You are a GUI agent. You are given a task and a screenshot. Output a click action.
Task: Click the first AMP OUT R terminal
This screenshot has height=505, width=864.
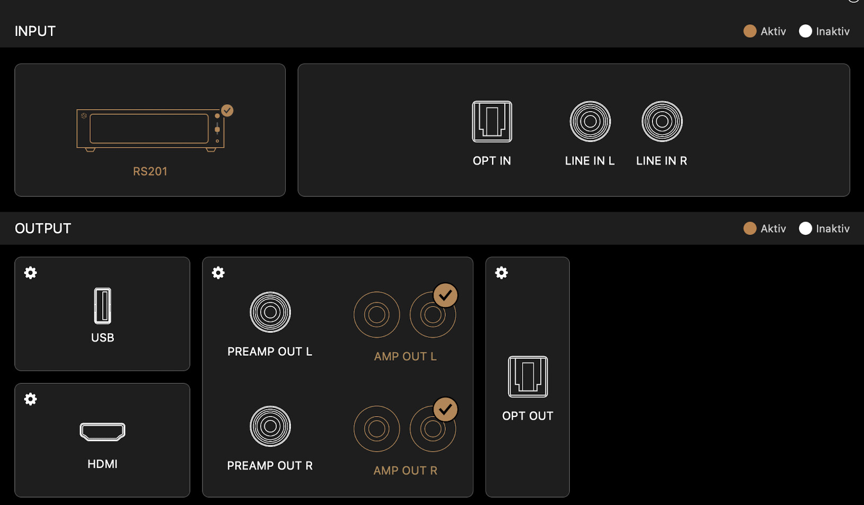tap(377, 429)
